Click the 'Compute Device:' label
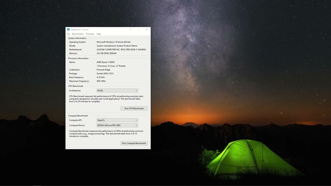 pyautogui.click(x=77, y=125)
